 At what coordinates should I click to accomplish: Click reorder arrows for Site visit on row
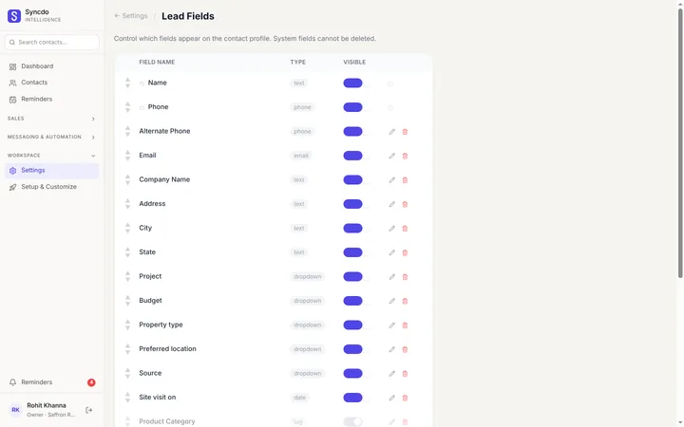127,398
